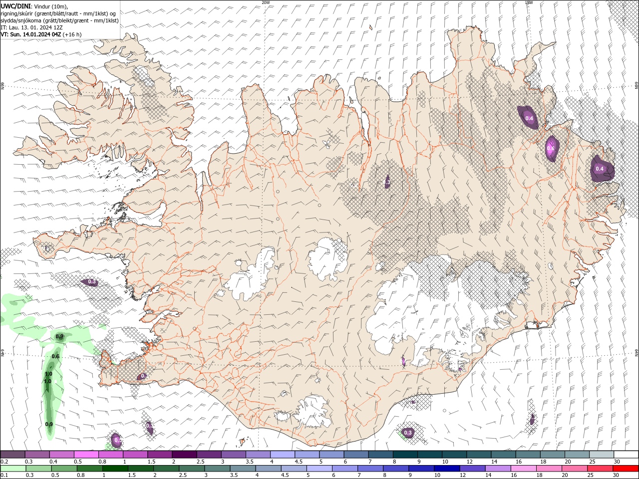Click the line starting 'rigning/skúrir'
639x479 pixels.
coord(59,13)
